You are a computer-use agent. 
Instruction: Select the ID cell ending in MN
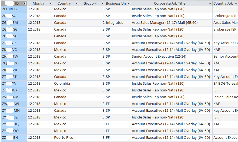[14, 111]
